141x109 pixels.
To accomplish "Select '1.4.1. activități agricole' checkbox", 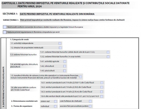I will point(65,61).
